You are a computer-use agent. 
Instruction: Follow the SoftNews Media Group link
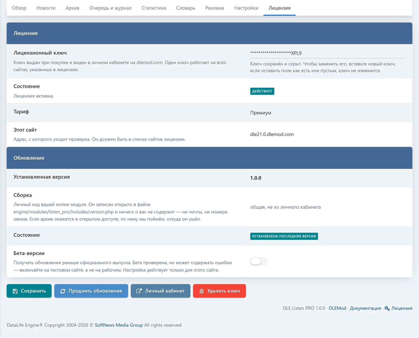click(x=119, y=325)
